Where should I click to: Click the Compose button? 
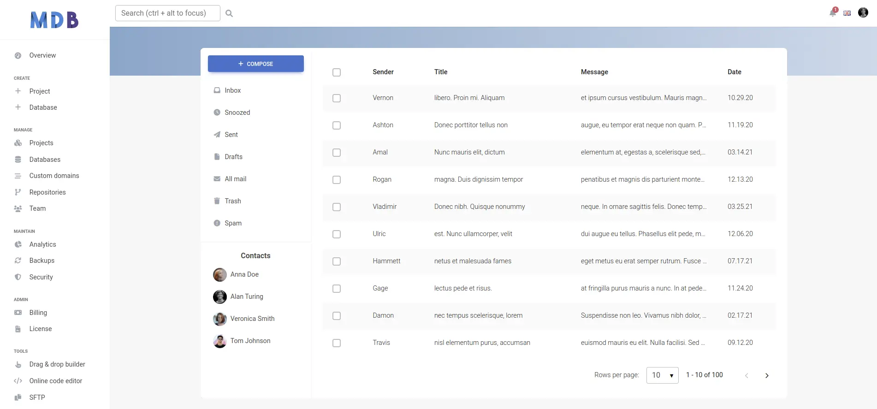[x=256, y=64]
